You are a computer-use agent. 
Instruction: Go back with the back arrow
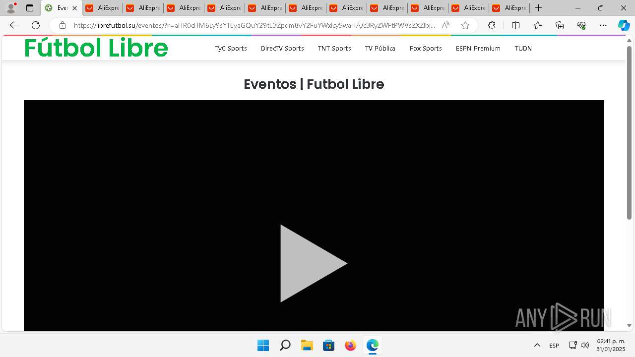(14, 25)
